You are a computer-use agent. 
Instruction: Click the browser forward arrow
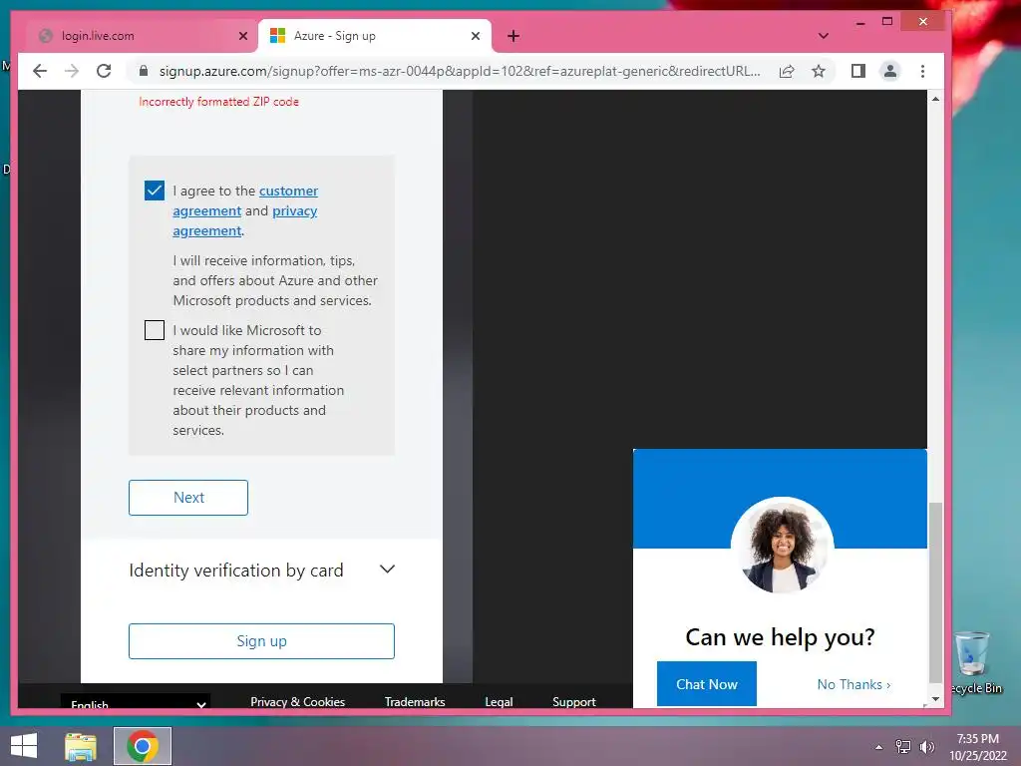point(72,71)
